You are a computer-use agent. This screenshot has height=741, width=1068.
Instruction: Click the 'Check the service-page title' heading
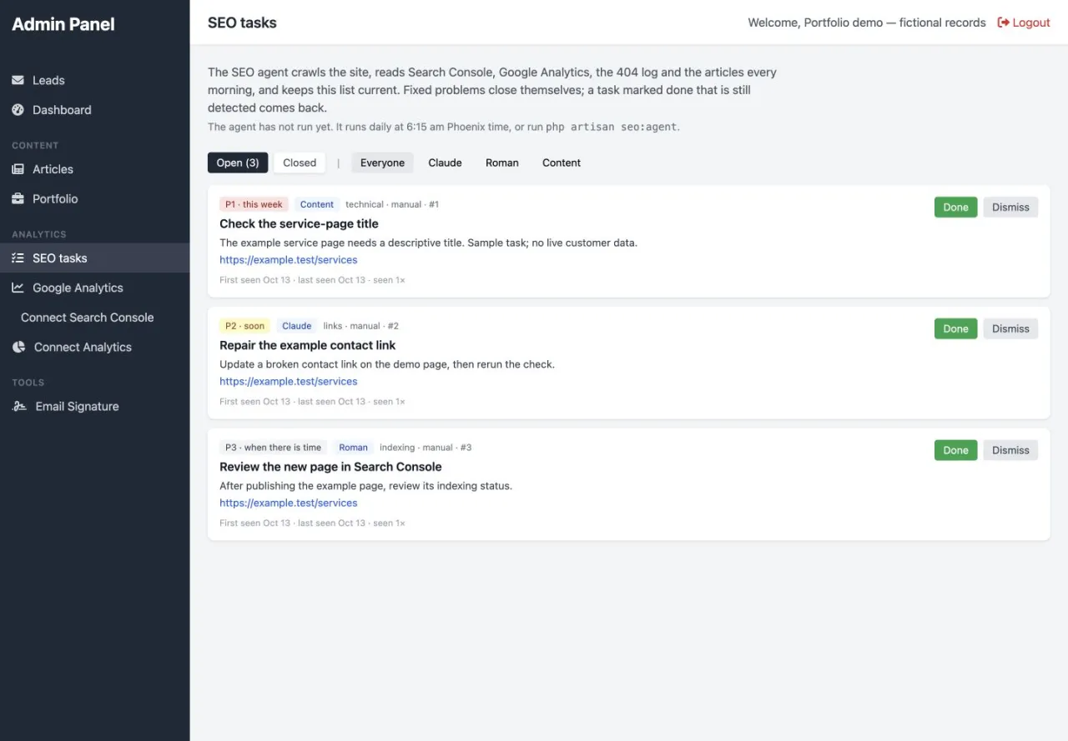coord(299,223)
